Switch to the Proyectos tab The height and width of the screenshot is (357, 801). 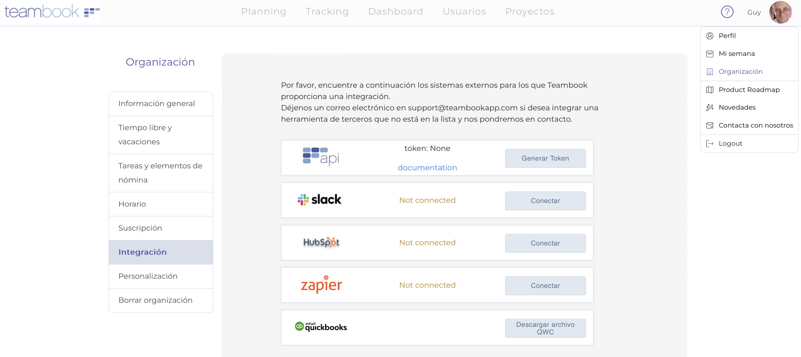coord(529,12)
